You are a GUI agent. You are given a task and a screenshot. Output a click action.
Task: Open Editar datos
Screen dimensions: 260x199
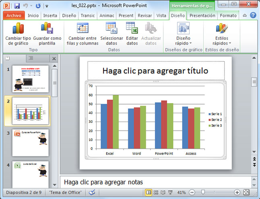(x=132, y=34)
